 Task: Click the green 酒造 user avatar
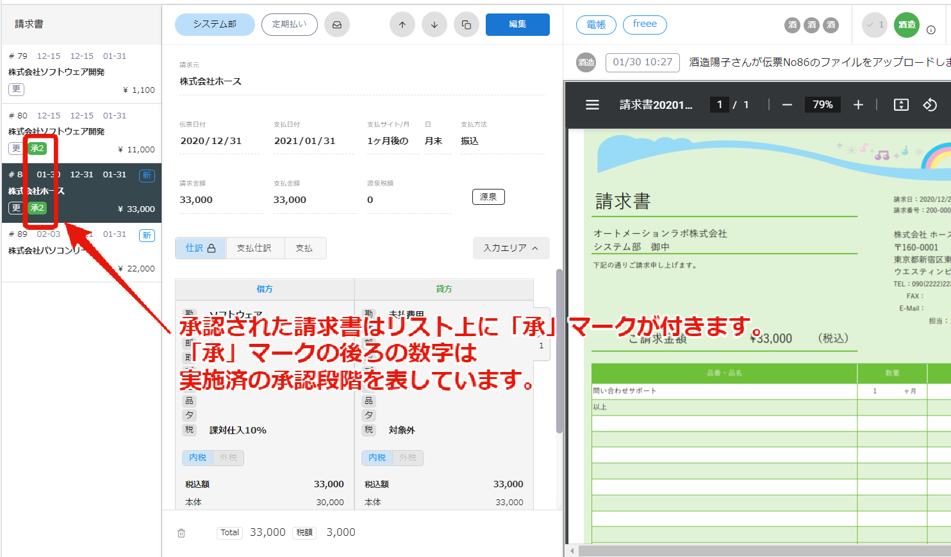click(x=907, y=25)
